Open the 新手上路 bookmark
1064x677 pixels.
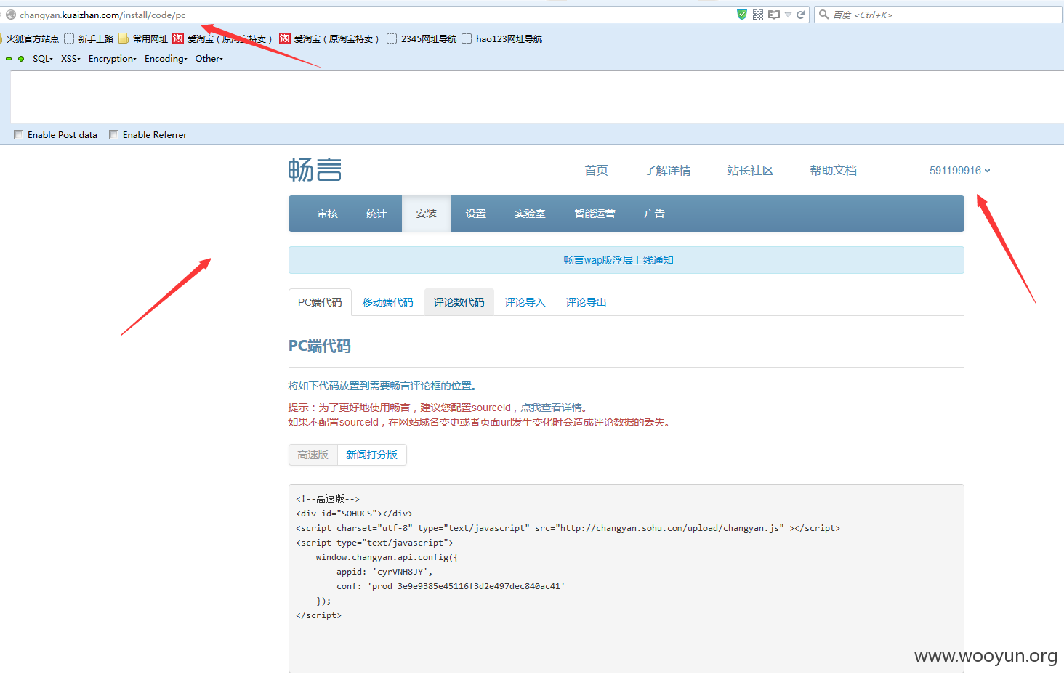tap(89, 39)
